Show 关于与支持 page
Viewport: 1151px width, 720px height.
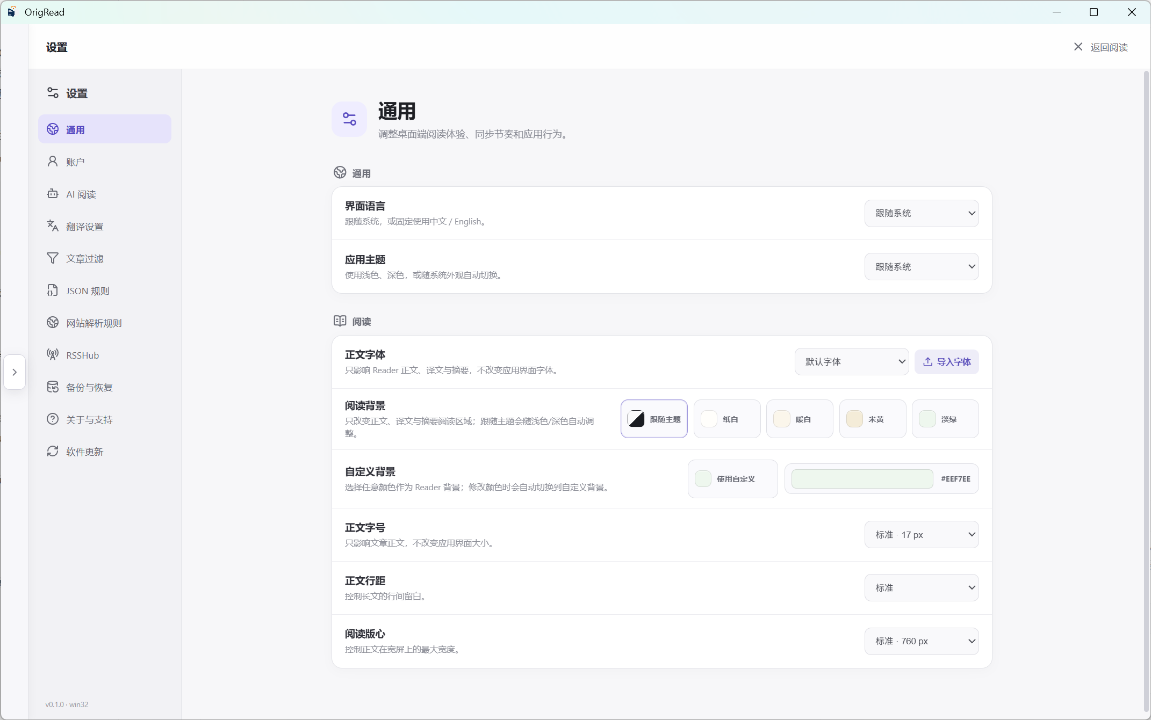pos(105,419)
